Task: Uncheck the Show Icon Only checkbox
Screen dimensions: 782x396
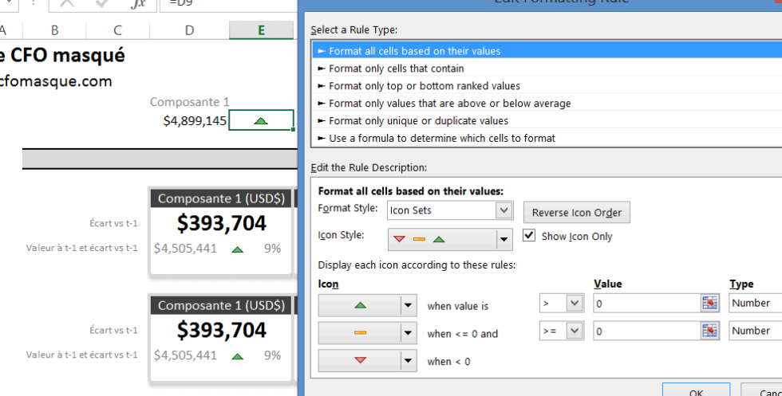Action: pyautogui.click(x=529, y=235)
